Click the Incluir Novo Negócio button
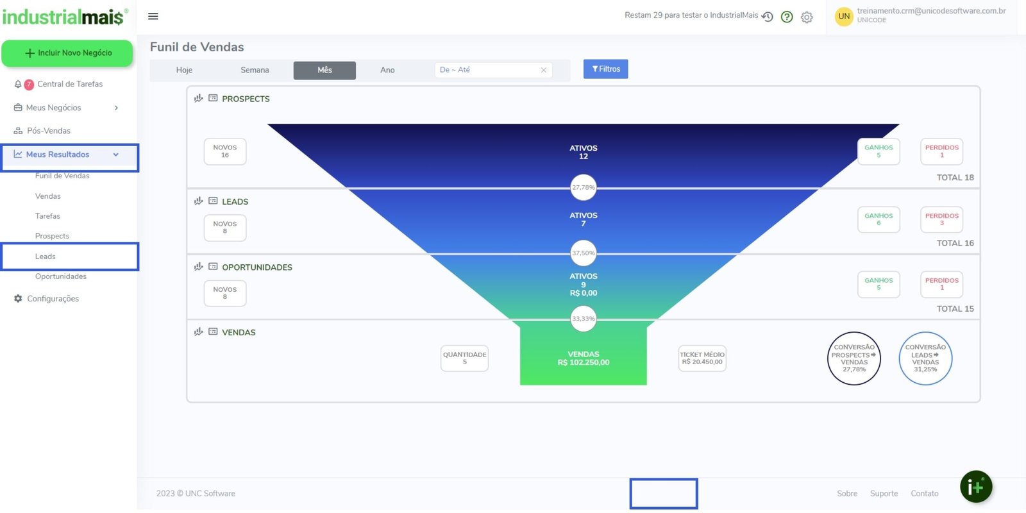This screenshot has width=1026, height=513. pos(67,53)
